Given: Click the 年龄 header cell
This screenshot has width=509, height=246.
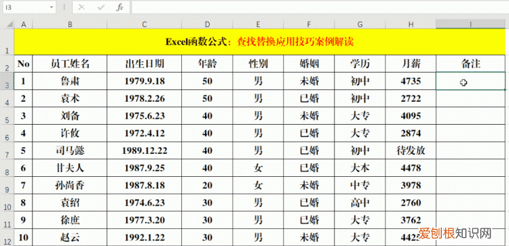Looking at the screenshot, I should (207, 64).
